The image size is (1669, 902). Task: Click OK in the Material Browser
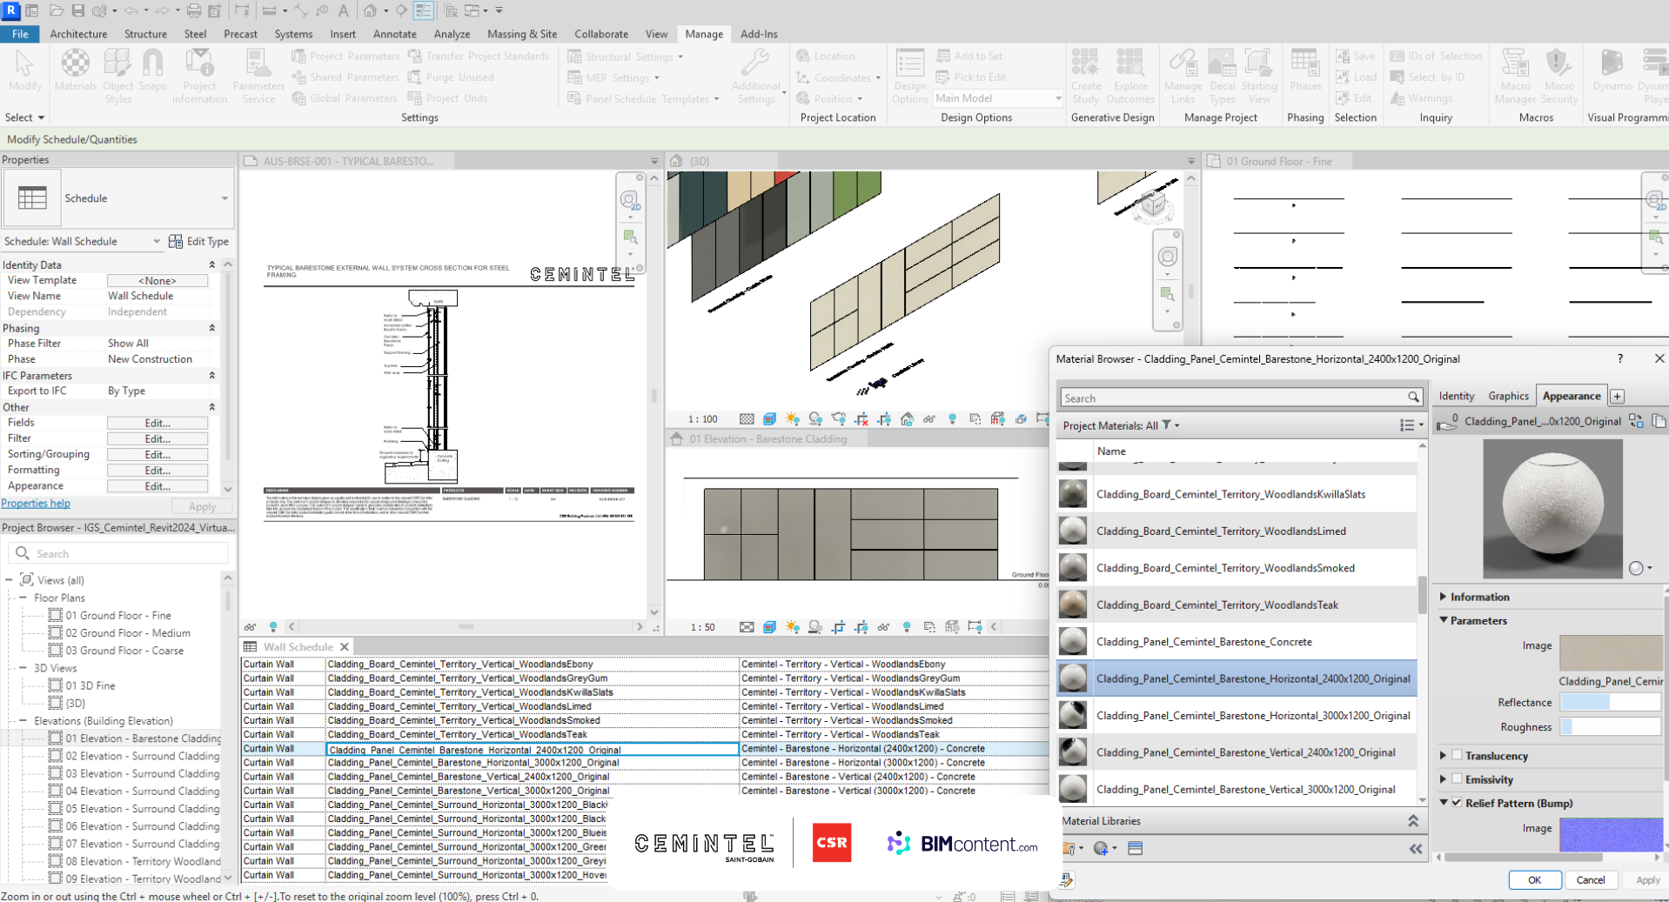[x=1534, y=880]
